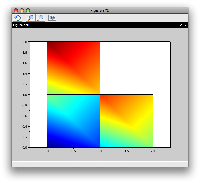Image resolution: width=200 pixels, height=183 pixels.
Task: Click the empty white upper-right plot area
Action: [x=135, y=68]
